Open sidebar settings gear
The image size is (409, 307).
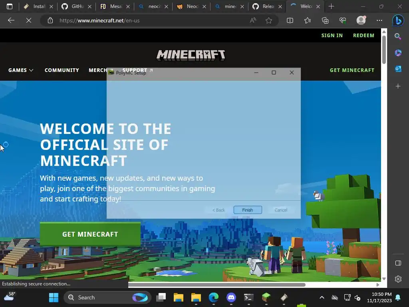(x=398, y=279)
